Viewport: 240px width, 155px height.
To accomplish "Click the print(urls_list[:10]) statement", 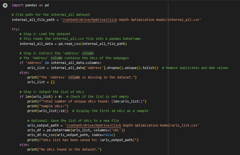I will (48, 111).
